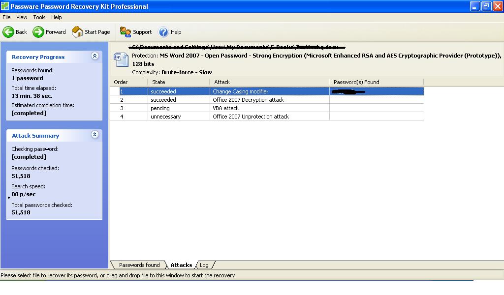Click the Brute-force - Slow complexity text
The width and height of the screenshot is (504, 295).
click(x=187, y=72)
